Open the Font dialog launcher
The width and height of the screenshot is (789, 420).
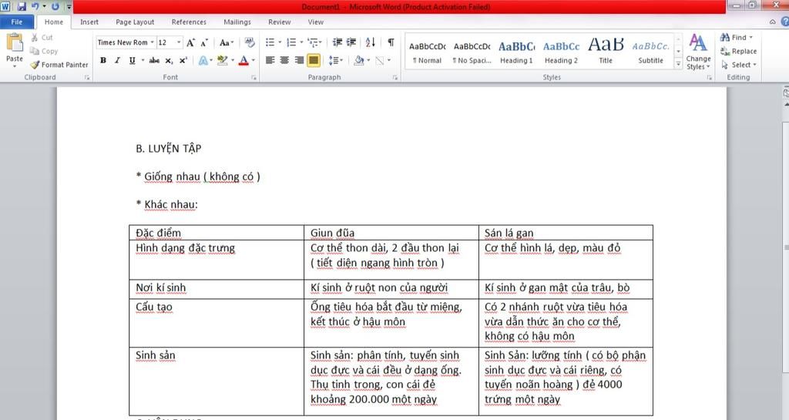tap(253, 78)
